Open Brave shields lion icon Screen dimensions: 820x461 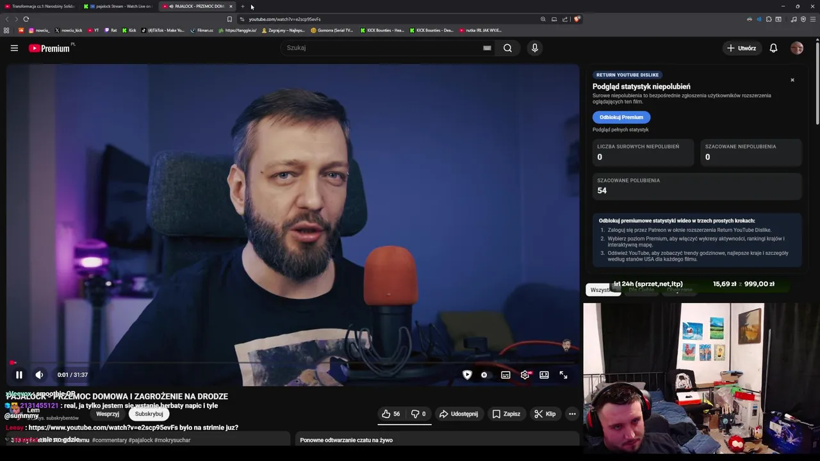coord(577,19)
